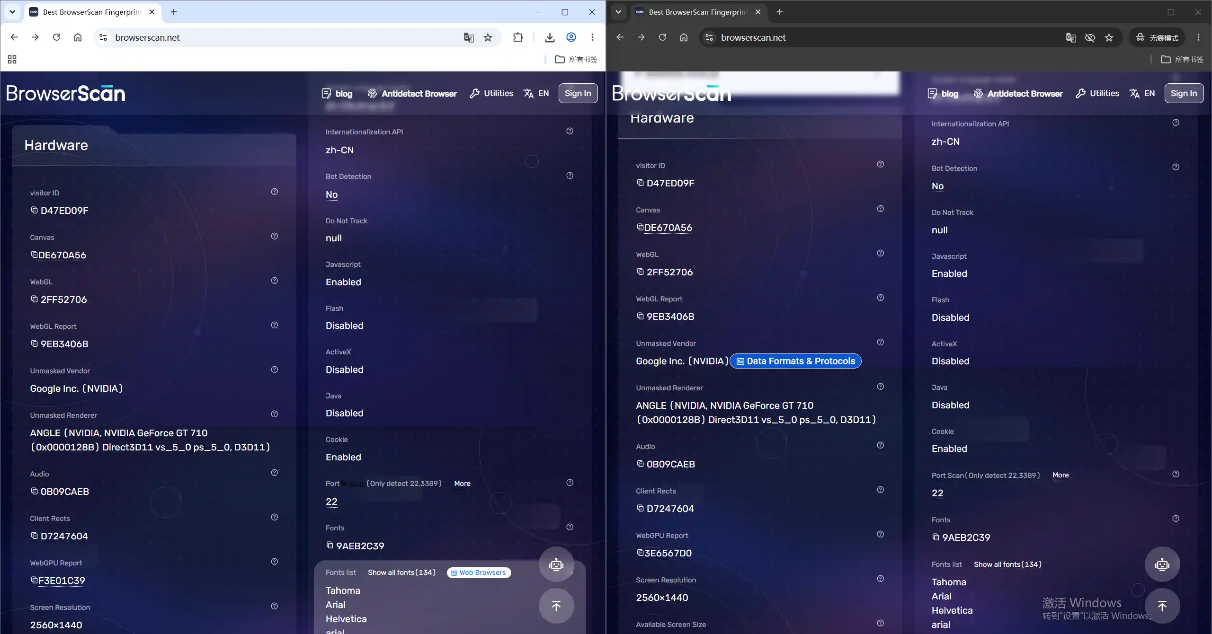Viewport: 1212px width, 634px height.
Task: Show help for Unmasked Renderer in right window
Action: pos(880,387)
